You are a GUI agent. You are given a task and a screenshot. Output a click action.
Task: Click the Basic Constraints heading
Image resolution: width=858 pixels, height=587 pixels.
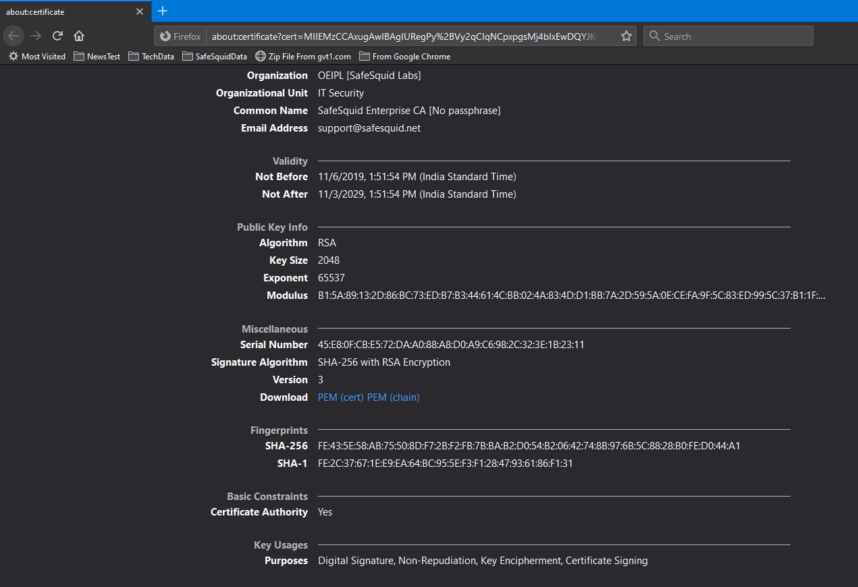(267, 497)
